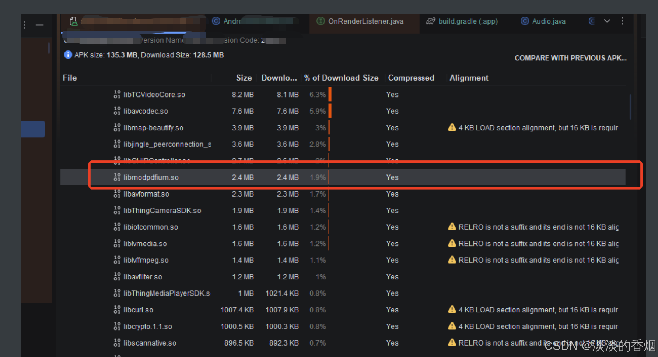
Task: Select the libcurl.so file name
Action: pyautogui.click(x=139, y=310)
